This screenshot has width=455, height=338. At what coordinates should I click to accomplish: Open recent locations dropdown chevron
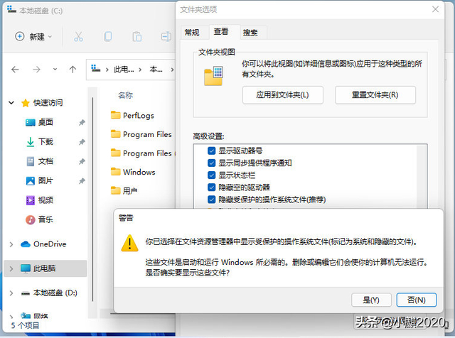pos(55,70)
